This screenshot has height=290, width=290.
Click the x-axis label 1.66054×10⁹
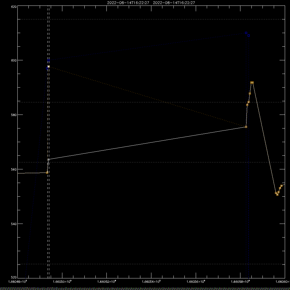(x=151, y=282)
